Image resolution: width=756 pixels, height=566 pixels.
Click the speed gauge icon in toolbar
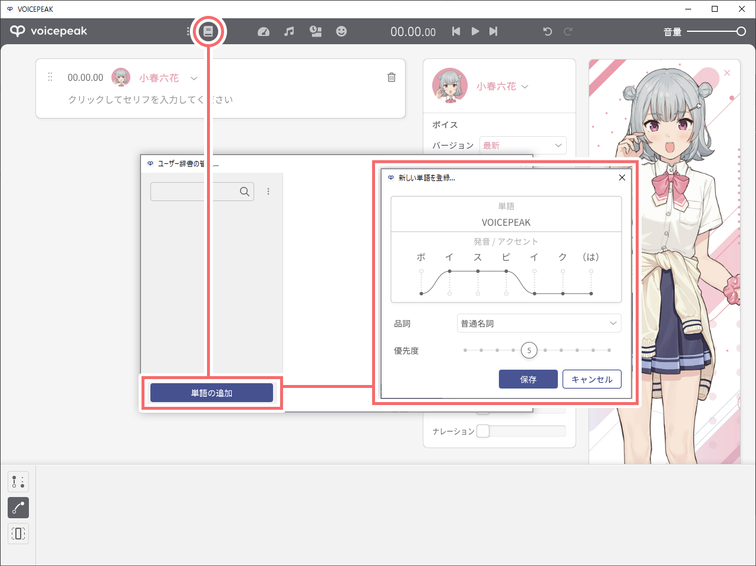click(x=264, y=32)
